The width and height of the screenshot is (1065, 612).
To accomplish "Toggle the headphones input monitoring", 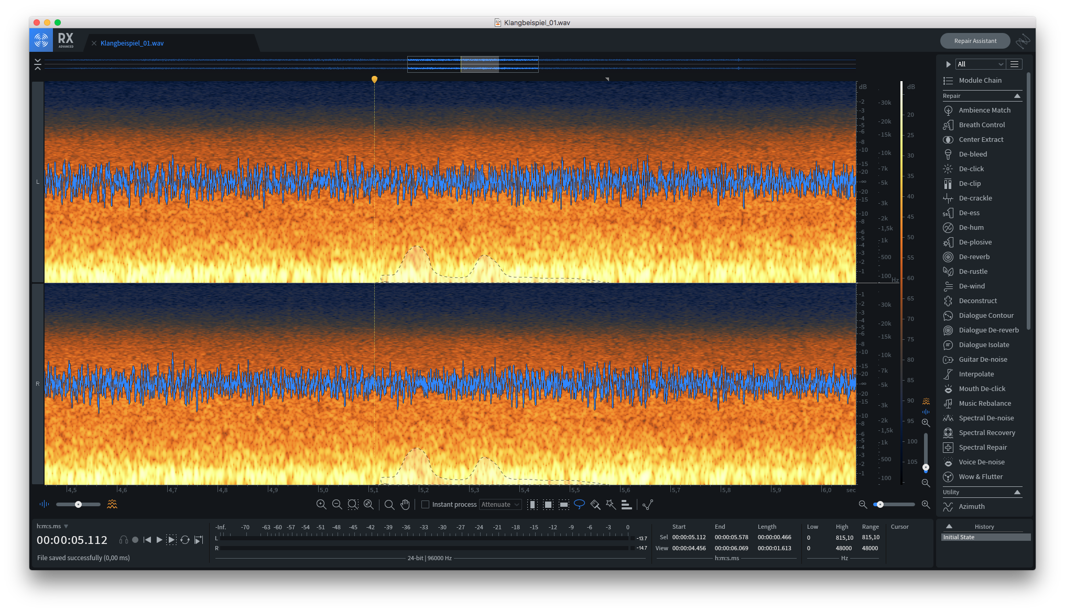I will [124, 540].
